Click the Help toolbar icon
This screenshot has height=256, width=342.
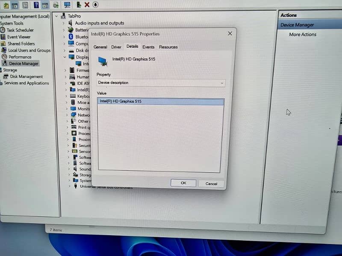36,5
